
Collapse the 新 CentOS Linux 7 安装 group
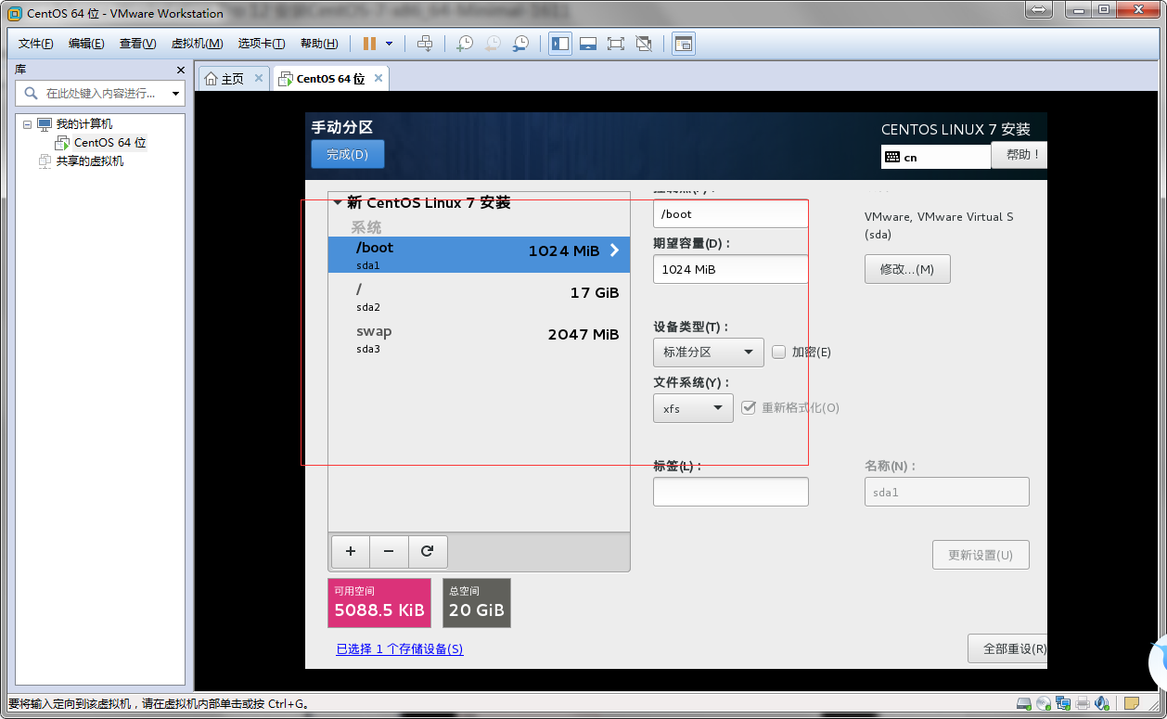point(337,202)
